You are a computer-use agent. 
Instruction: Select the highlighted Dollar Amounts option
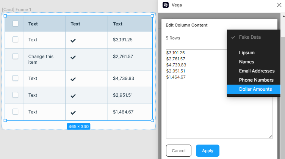(254, 89)
